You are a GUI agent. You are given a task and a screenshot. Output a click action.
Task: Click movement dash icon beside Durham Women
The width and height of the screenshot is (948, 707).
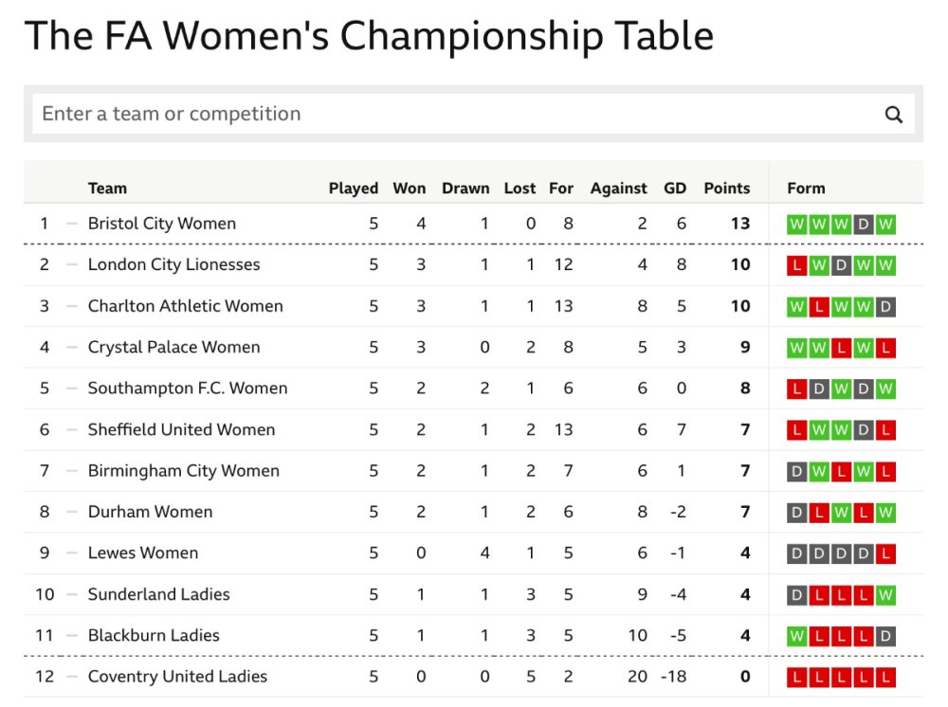click(72, 512)
